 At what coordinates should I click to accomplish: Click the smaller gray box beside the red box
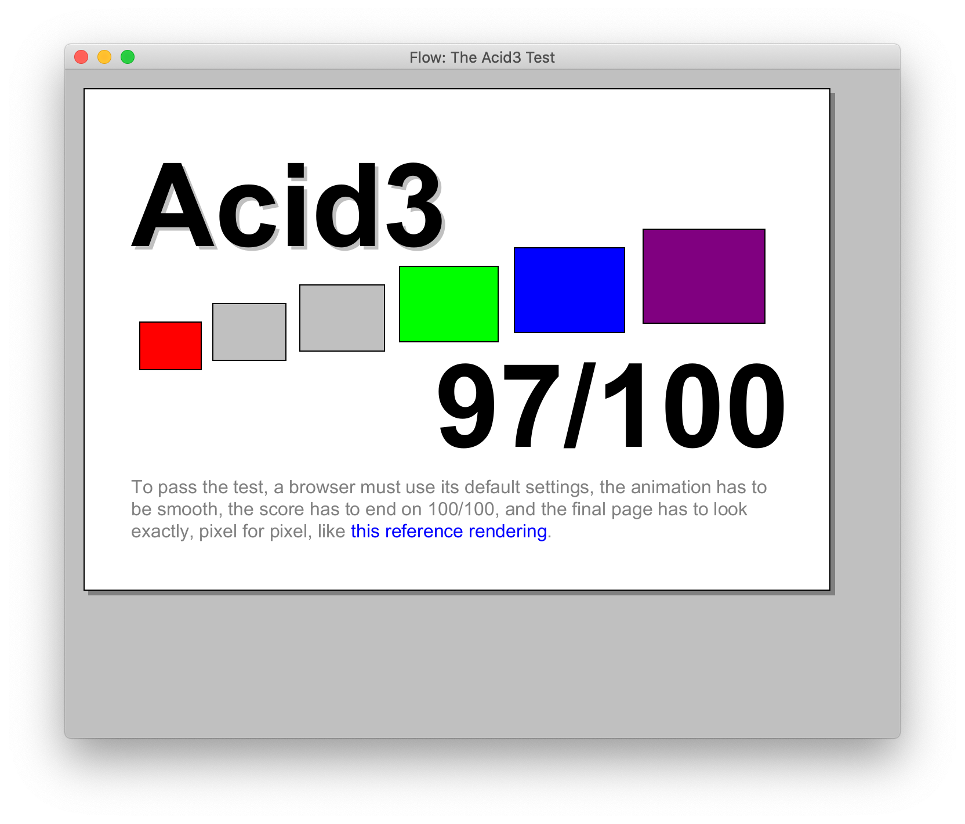pos(249,332)
